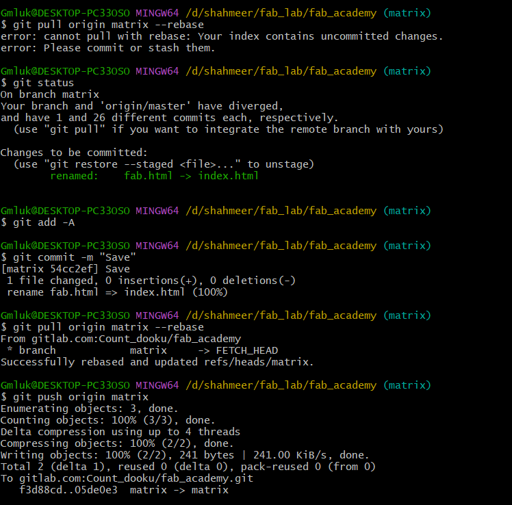Click '1 file changed, 0 insertions(+)' line

pyautogui.click(x=151, y=281)
